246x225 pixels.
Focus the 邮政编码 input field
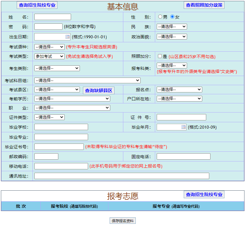coord(46,157)
